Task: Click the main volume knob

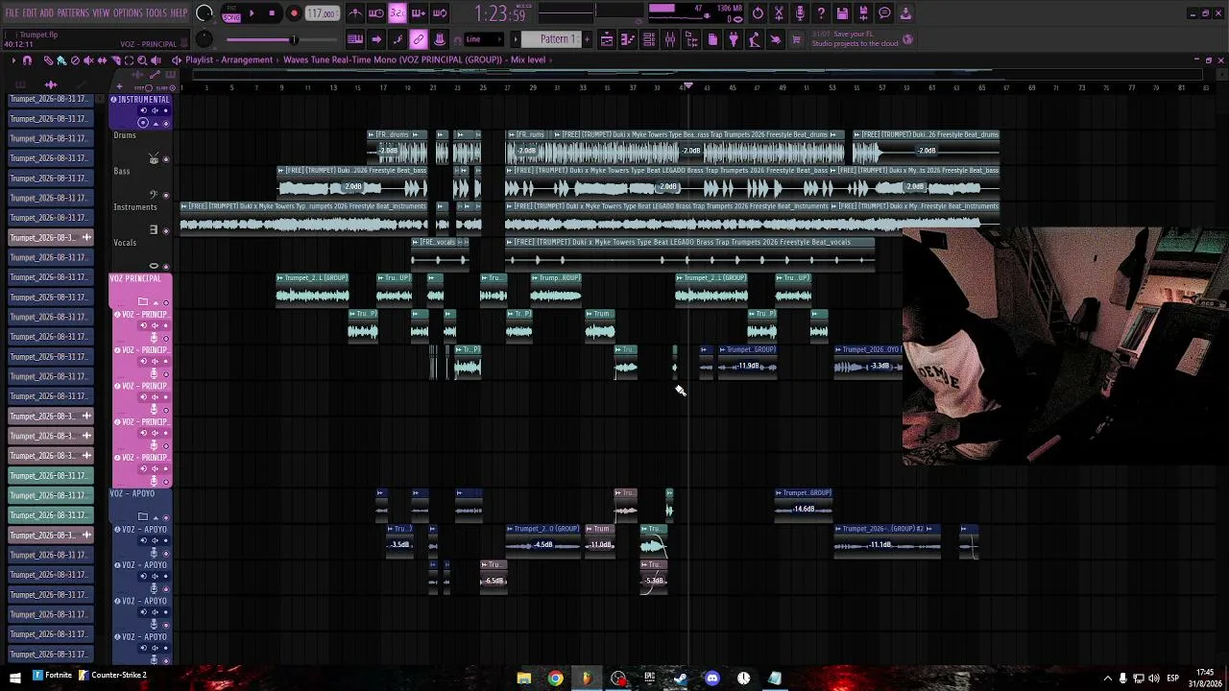Action: click(205, 13)
